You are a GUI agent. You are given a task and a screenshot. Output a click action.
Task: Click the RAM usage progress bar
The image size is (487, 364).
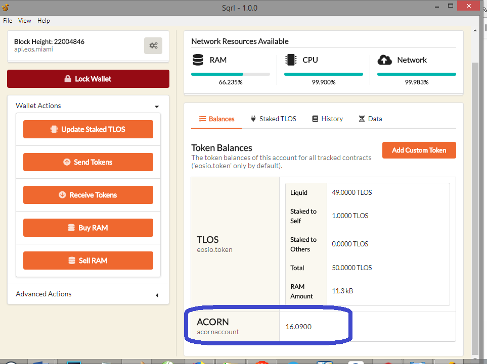pyautogui.click(x=231, y=74)
